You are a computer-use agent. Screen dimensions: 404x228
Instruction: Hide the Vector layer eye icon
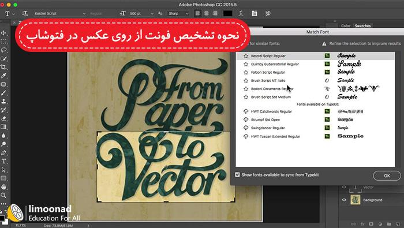344,187
